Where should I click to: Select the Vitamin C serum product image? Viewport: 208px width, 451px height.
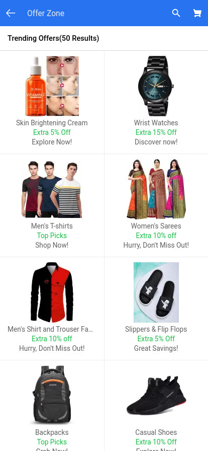52,86
